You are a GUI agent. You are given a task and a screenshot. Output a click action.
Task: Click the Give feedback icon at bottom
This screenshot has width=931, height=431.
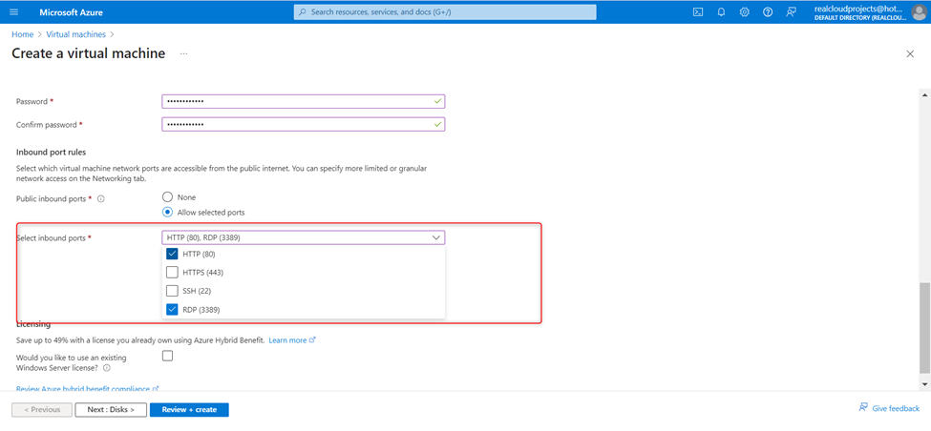pos(863,408)
